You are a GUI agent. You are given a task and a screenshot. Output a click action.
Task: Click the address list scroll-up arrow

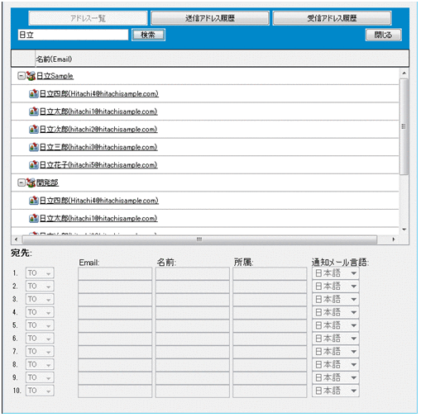(x=404, y=73)
